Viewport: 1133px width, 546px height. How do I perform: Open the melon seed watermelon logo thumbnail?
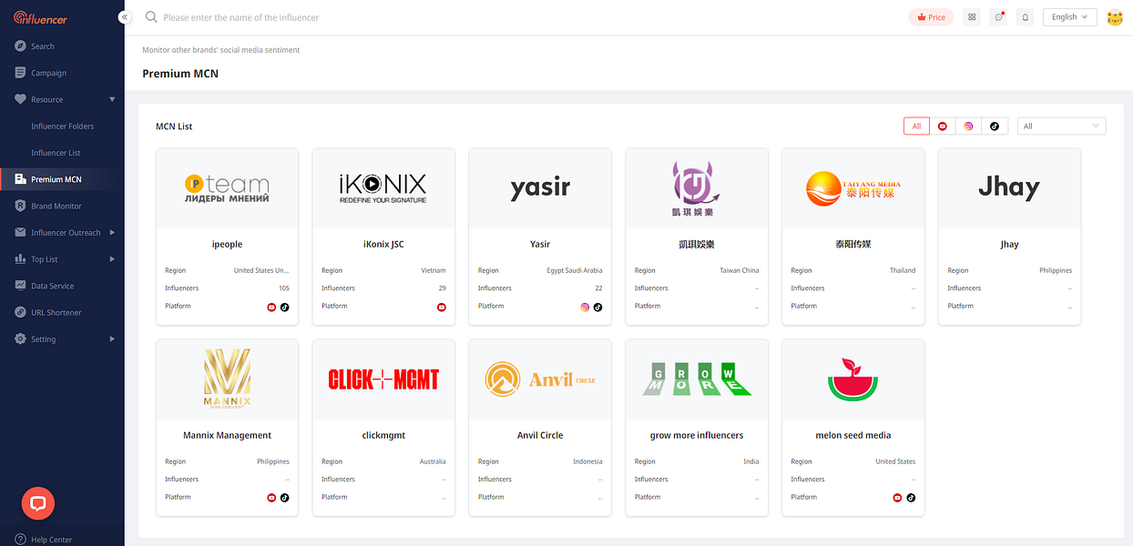853,379
